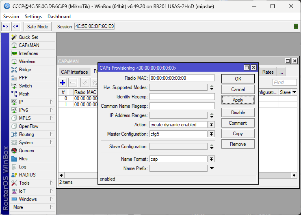Expand the Name Prefix field
The width and height of the screenshot is (301, 215).
(212, 168)
